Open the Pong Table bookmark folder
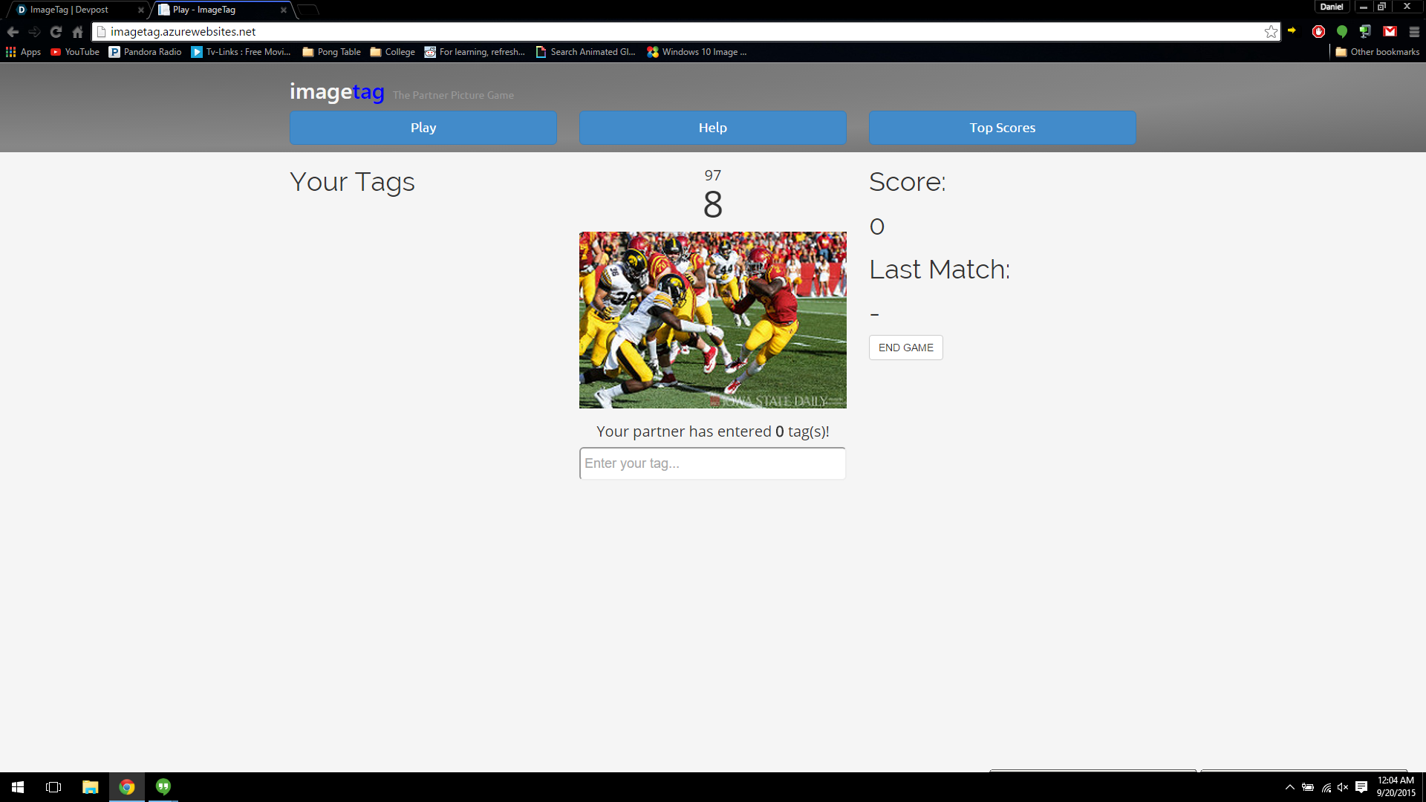Viewport: 1426px width, 802px height. (331, 52)
